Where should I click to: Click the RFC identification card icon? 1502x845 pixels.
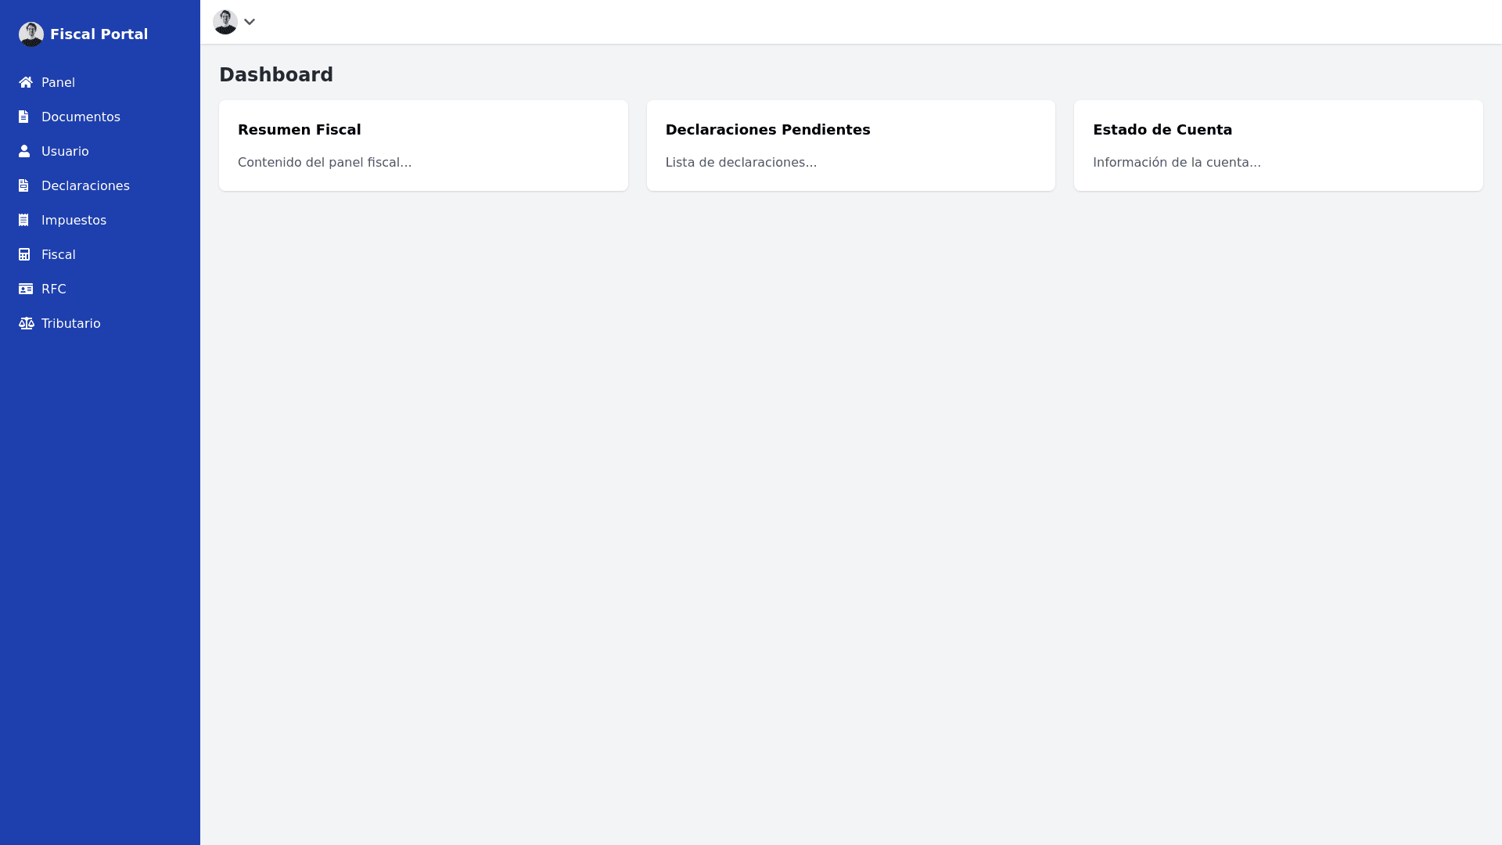point(25,289)
